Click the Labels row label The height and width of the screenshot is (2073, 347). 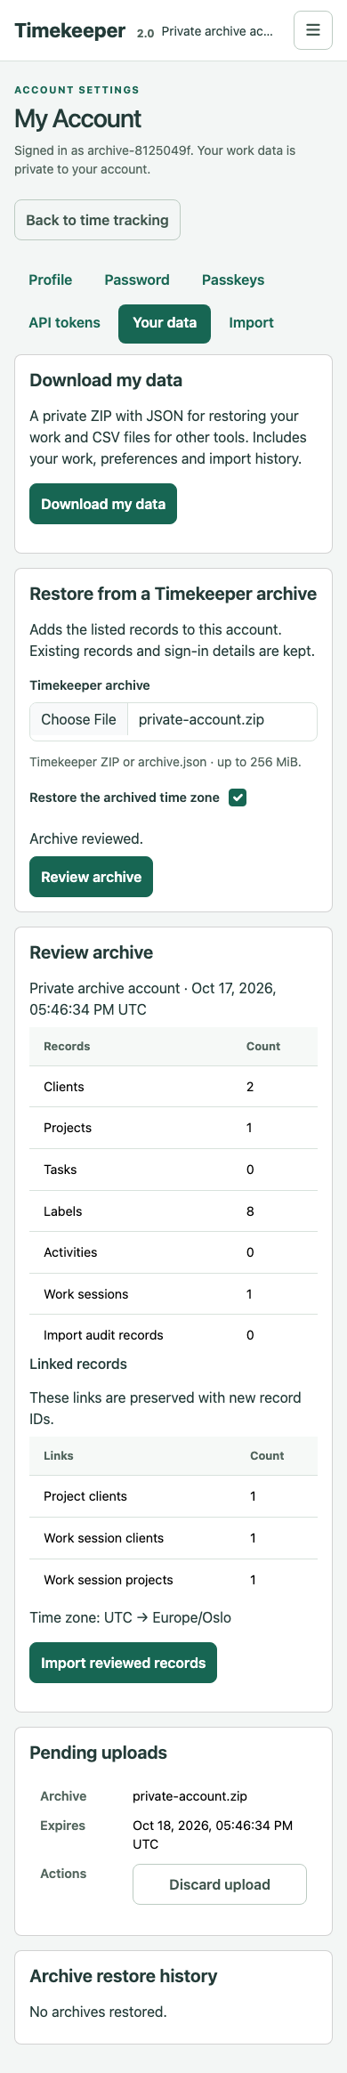click(62, 1211)
